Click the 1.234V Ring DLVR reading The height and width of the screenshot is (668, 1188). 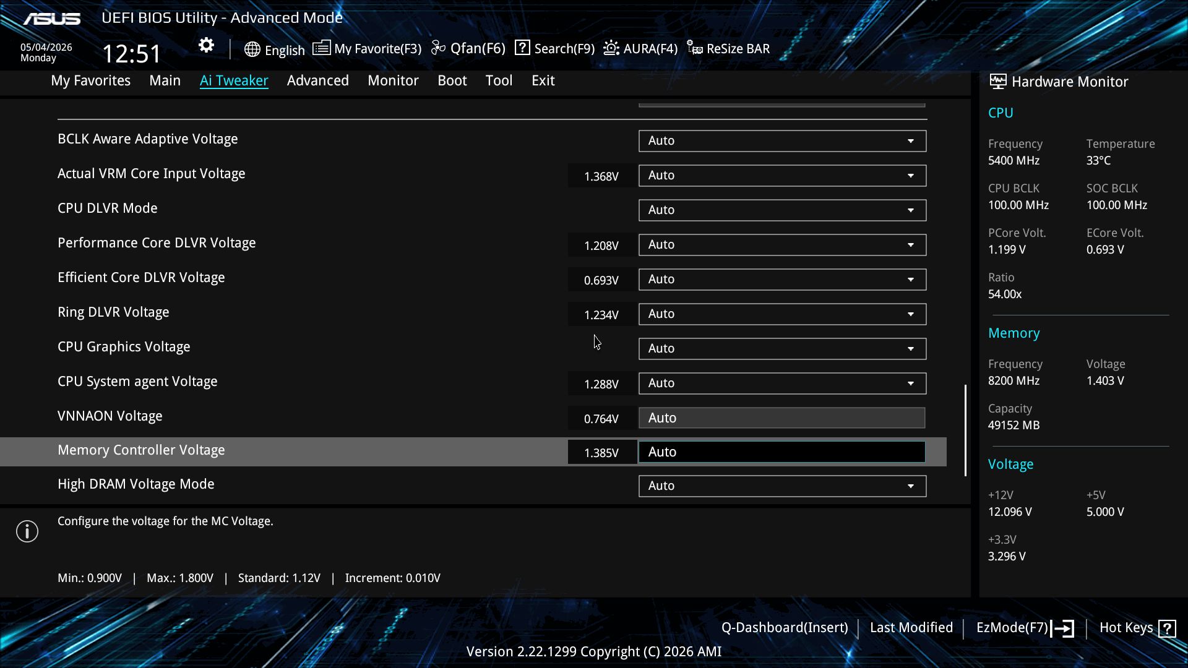[601, 315]
